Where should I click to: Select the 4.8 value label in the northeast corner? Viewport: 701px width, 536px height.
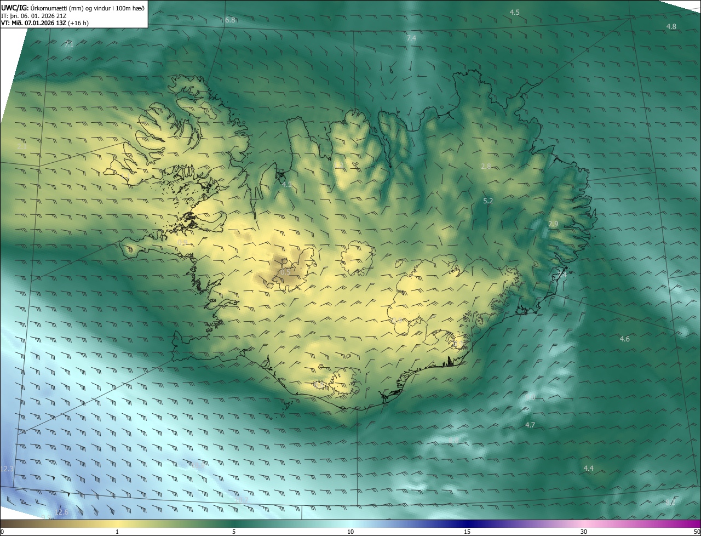[671, 27]
